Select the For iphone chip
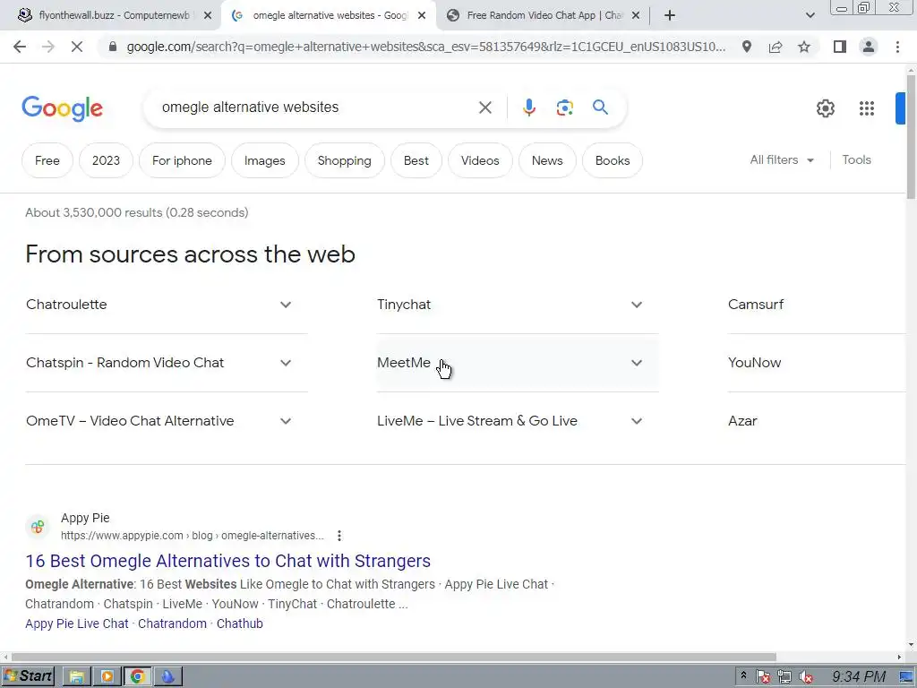Viewport: 917px width, 688px height. [182, 160]
